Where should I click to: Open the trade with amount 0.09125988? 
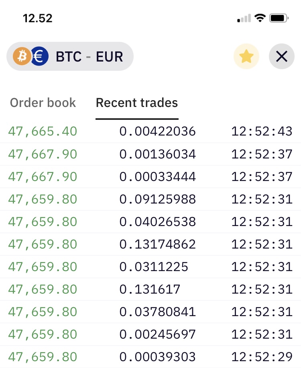pyautogui.click(x=150, y=199)
